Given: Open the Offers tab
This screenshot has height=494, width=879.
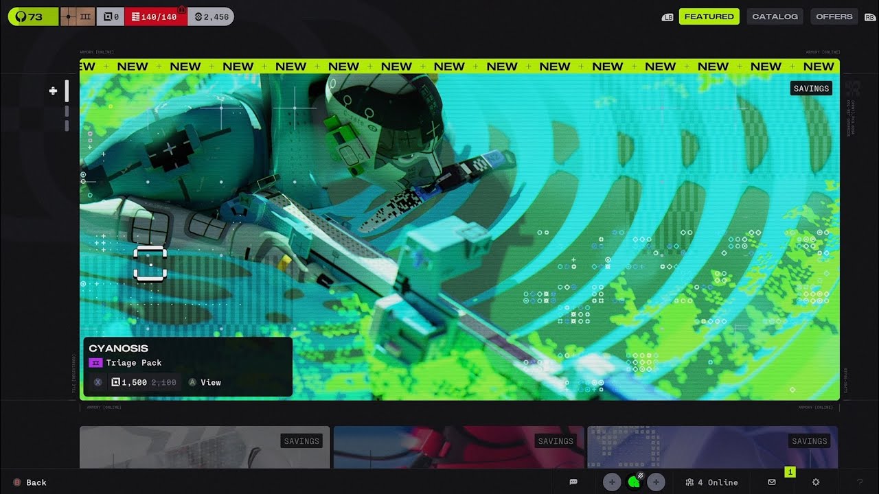Looking at the screenshot, I should (x=834, y=16).
